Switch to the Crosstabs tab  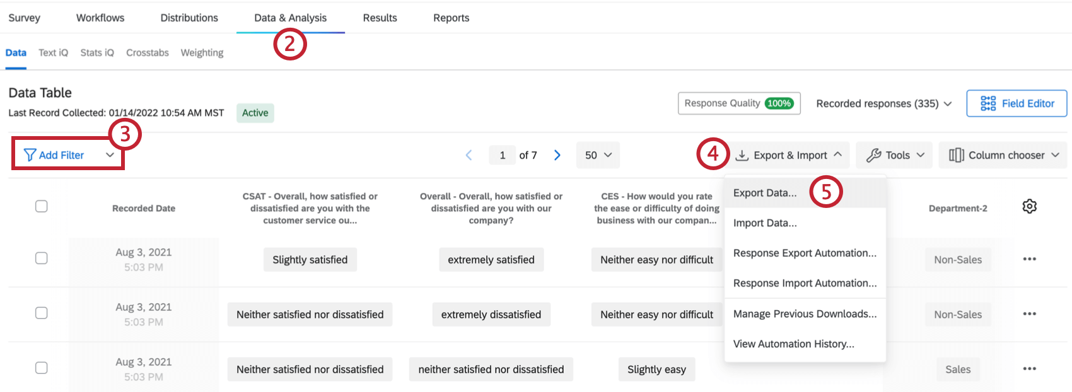coord(147,53)
